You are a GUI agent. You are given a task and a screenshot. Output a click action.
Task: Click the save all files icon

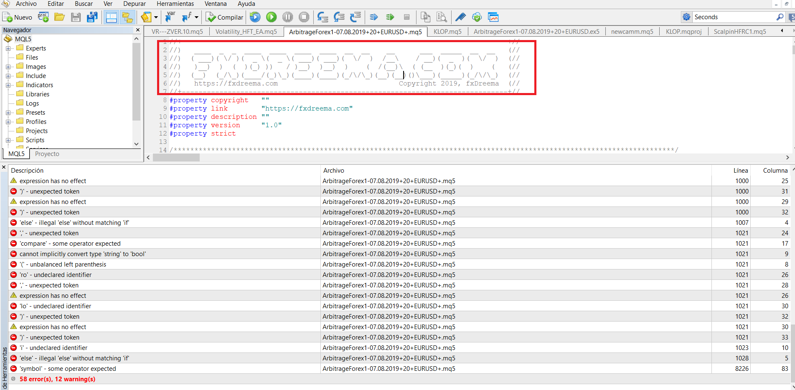(x=92, y=17)
